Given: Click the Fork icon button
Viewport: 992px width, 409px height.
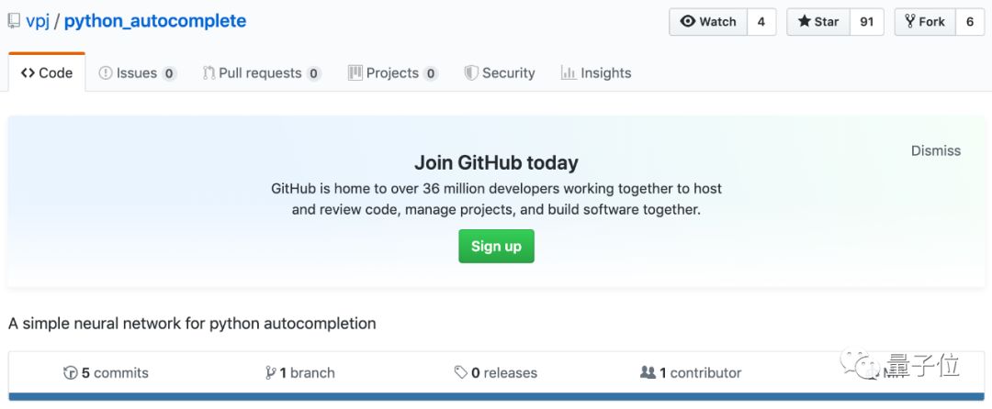Looking at the screenshot, I should pos(910,22).
